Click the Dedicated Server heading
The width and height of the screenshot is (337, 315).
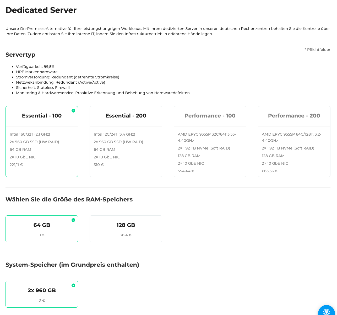point(41,10)
